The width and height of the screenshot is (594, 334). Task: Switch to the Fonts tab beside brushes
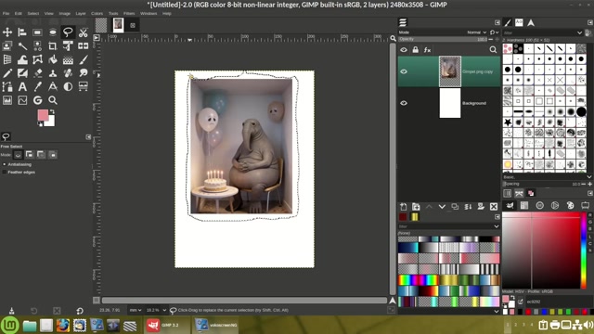click(x=519, y=22)
